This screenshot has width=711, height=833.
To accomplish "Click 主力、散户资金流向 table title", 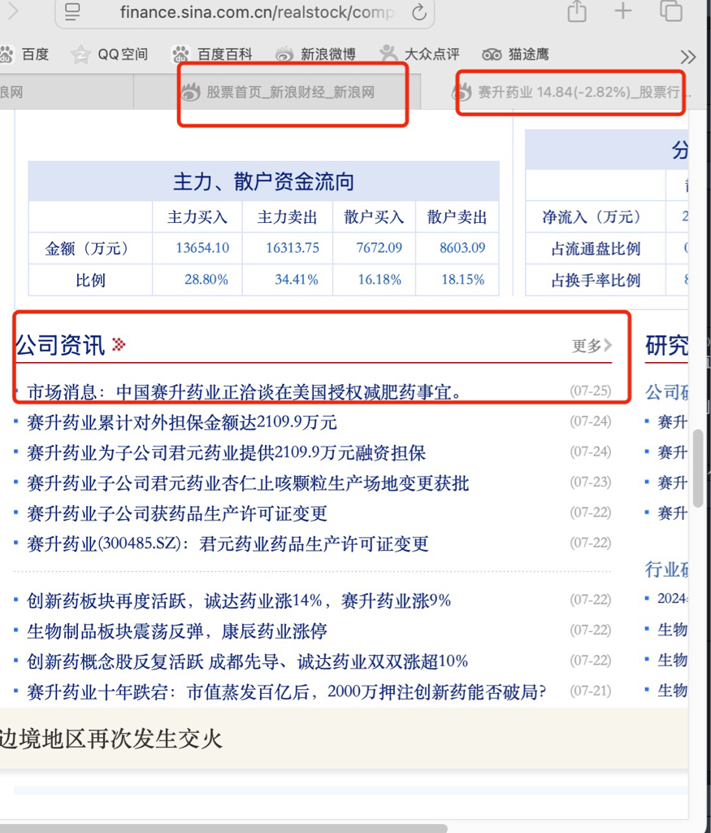I will [264, 181].
